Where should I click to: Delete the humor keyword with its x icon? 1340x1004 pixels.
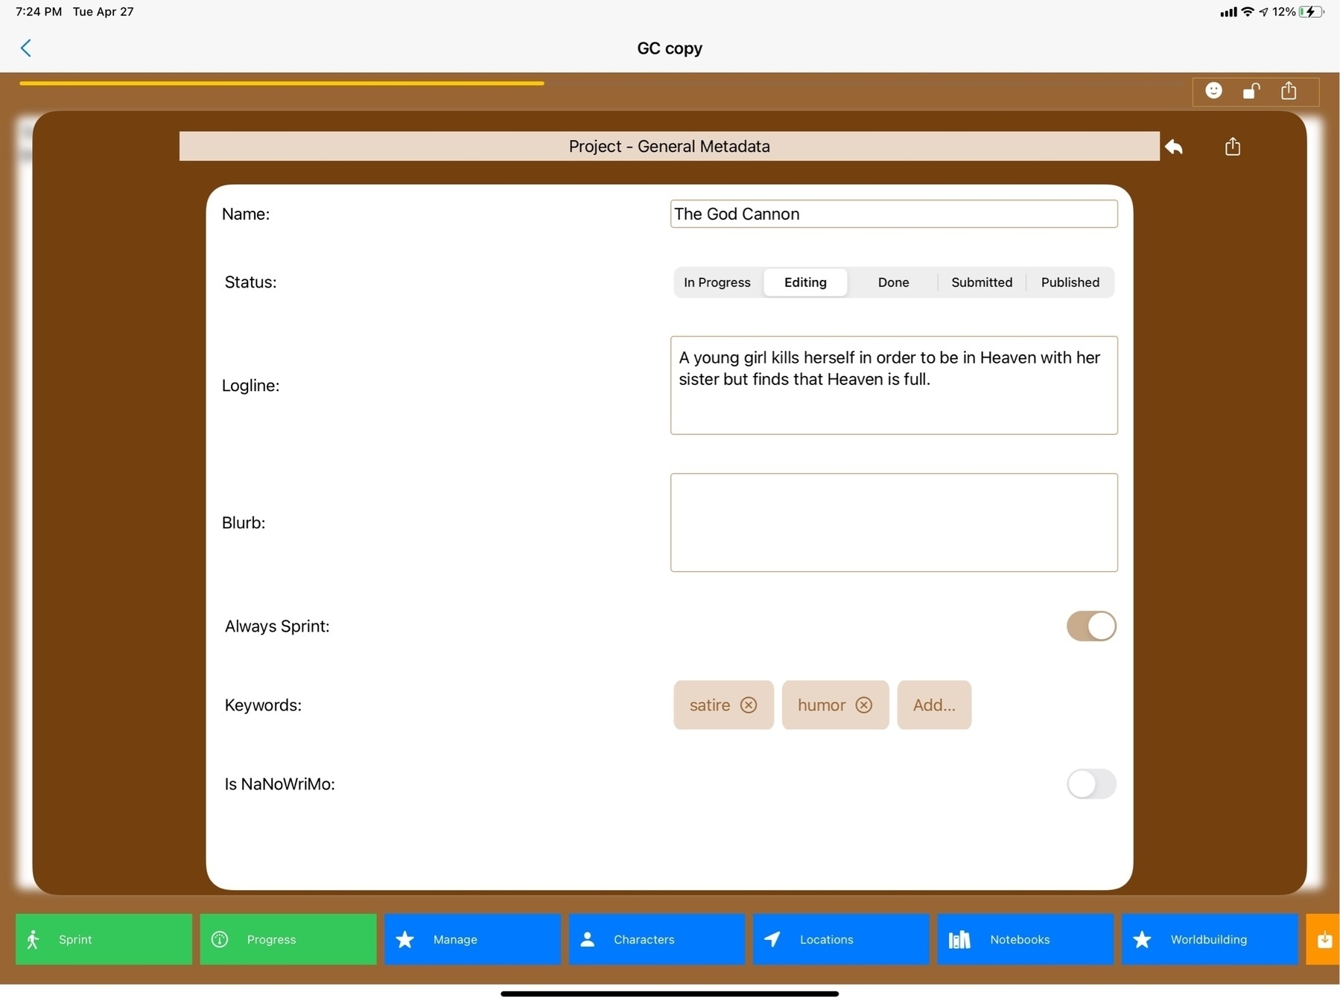tap(863, 705)
